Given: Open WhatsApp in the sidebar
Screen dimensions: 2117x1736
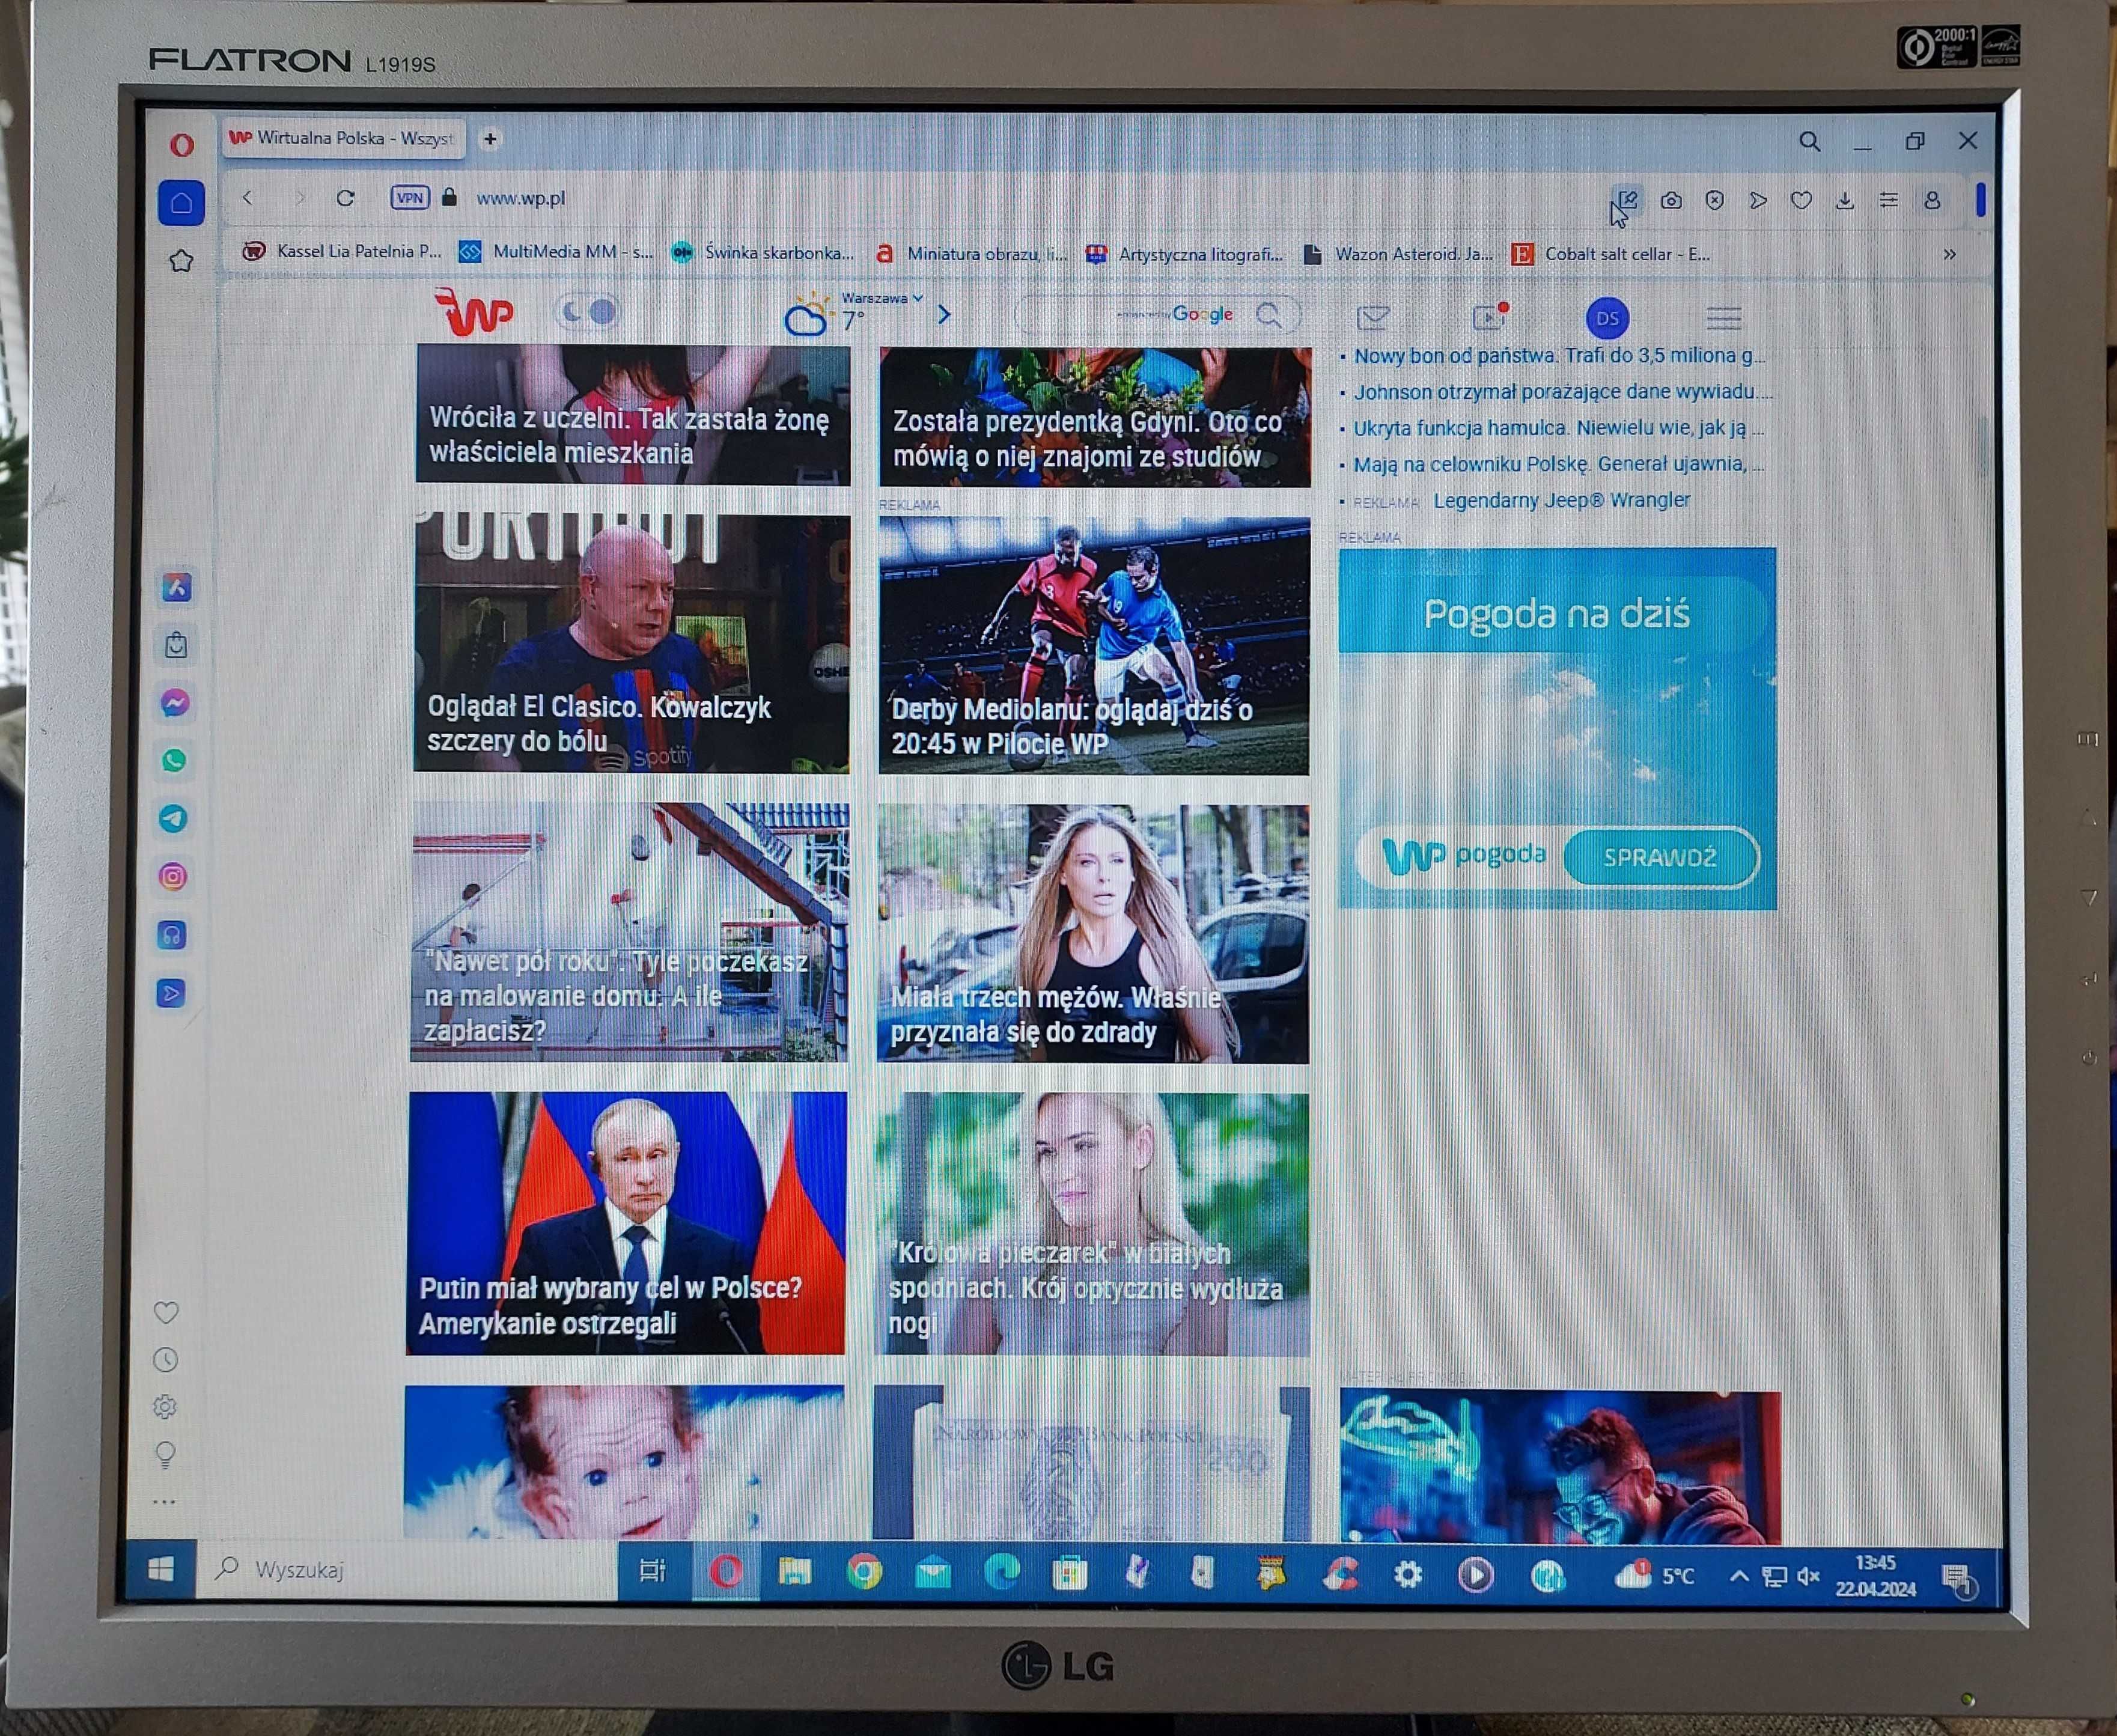Looking at the screenshot, I should [x=174, y=761].
